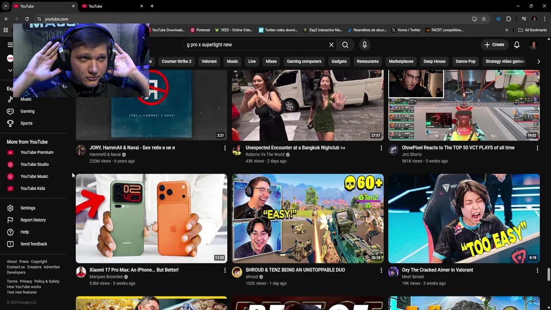Click the search magnifier button

[345, 45]
